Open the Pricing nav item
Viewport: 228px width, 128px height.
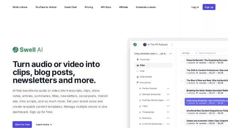click(89, 7)
